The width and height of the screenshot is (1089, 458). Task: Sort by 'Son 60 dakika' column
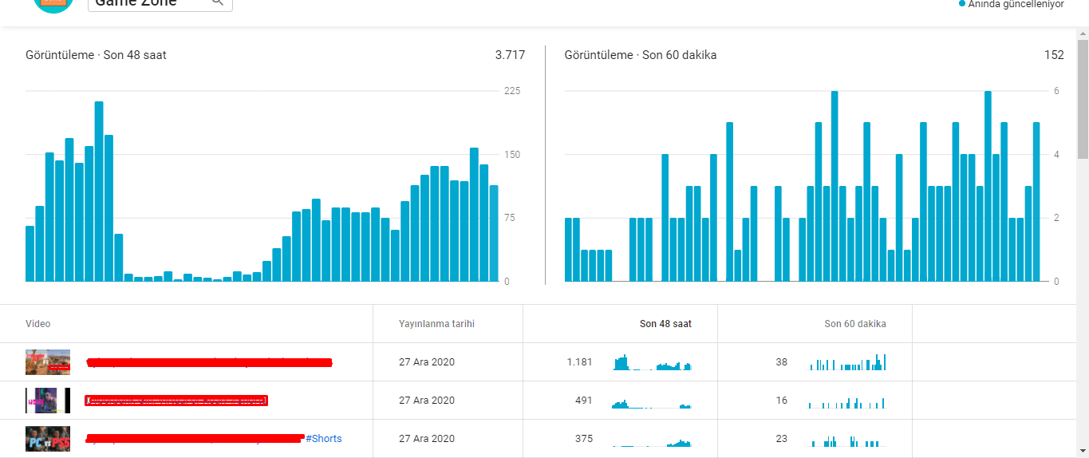(x=855, y=324)
